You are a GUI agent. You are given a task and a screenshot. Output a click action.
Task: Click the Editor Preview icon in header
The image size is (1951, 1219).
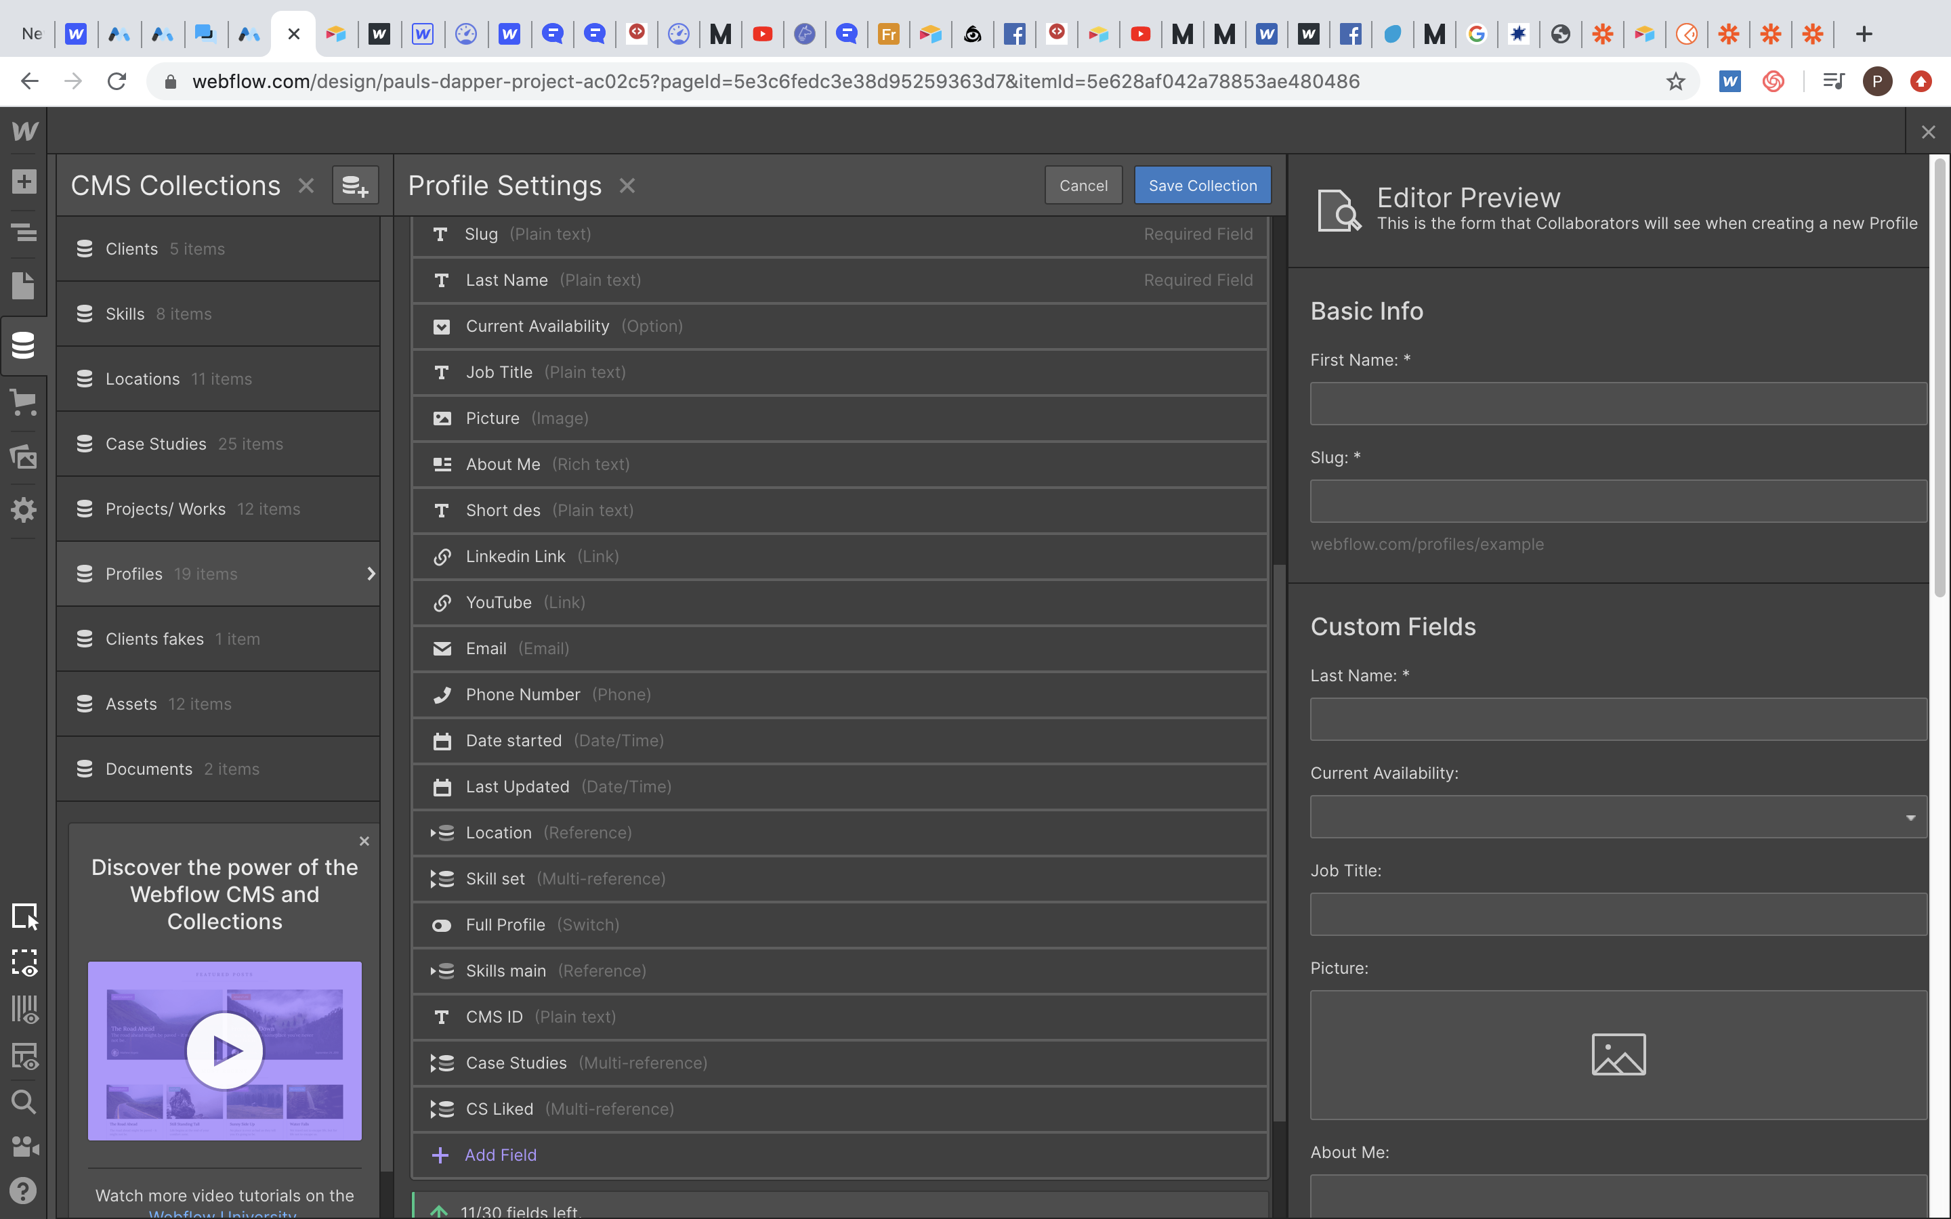click(x=1336, y=208)
